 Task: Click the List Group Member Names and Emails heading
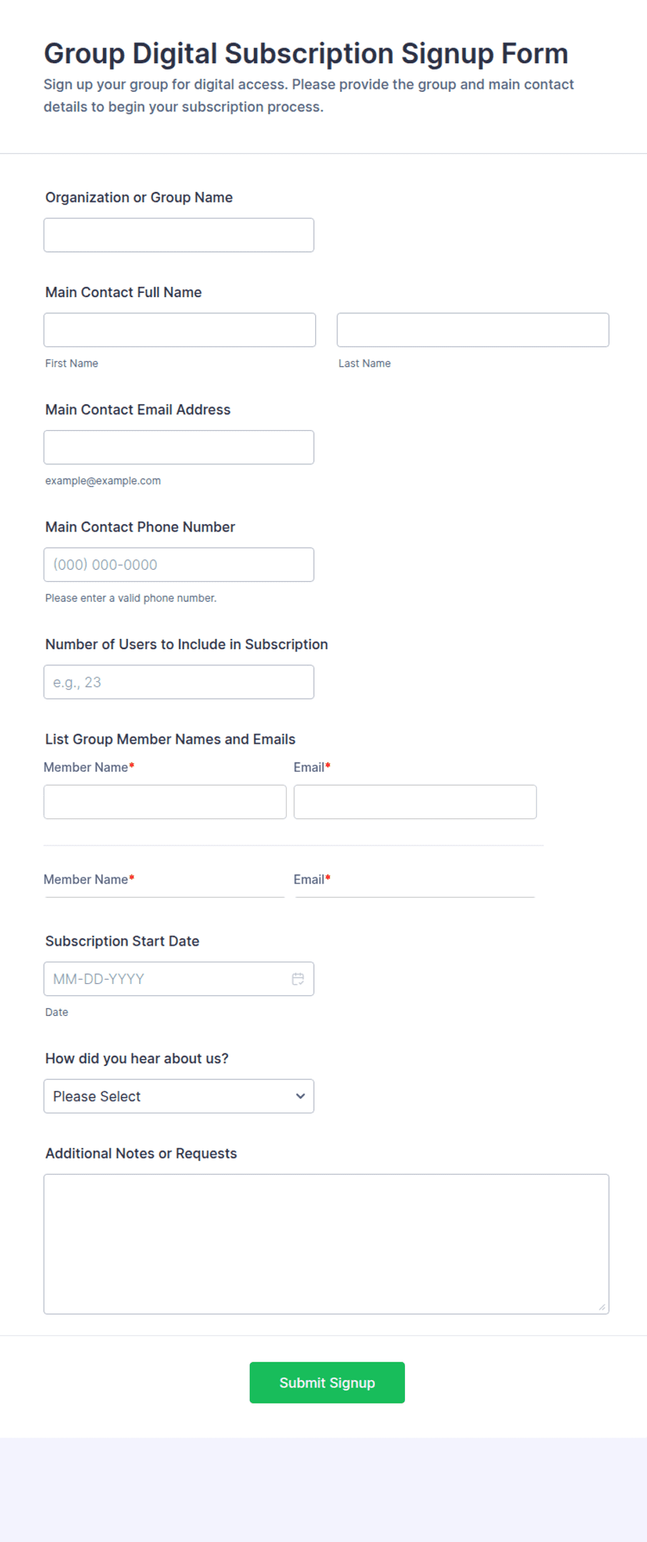click(170, 739)
